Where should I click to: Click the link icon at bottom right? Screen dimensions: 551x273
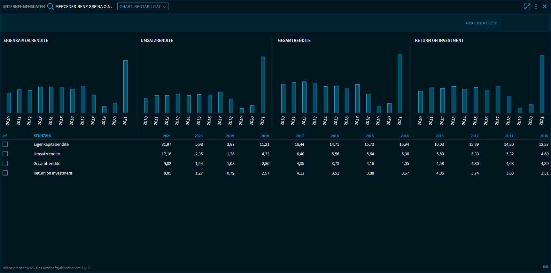point(546,267)
